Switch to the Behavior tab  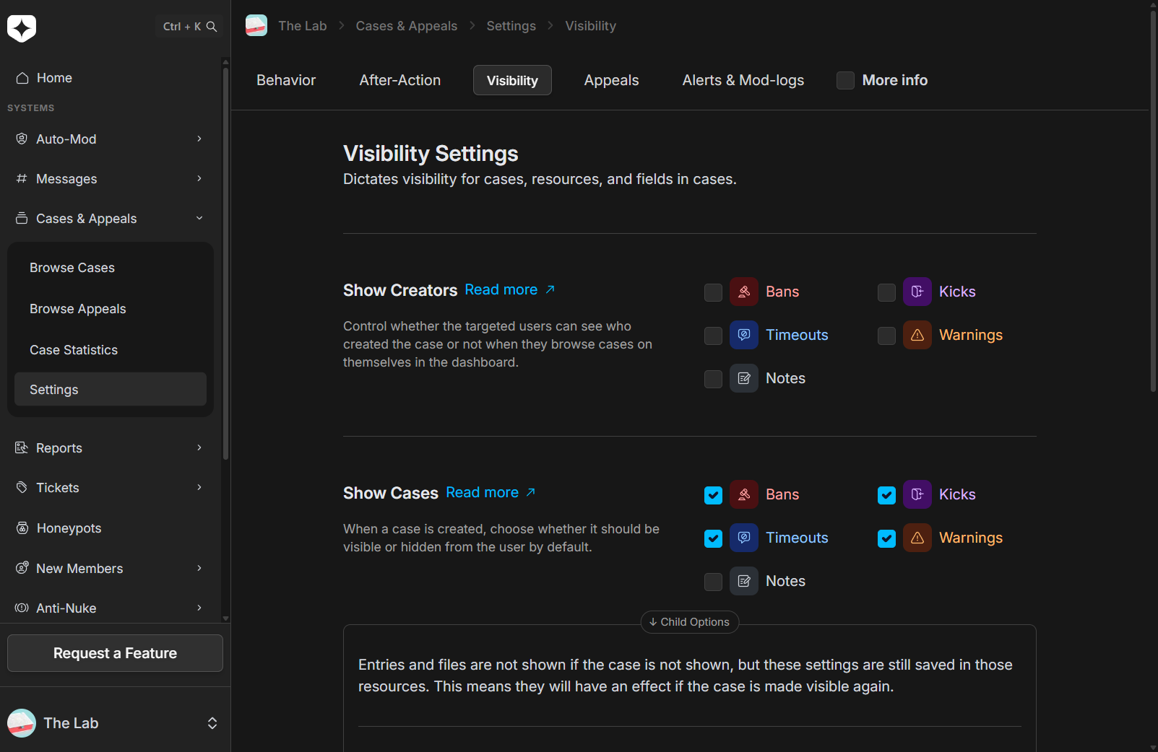[286, 80]
